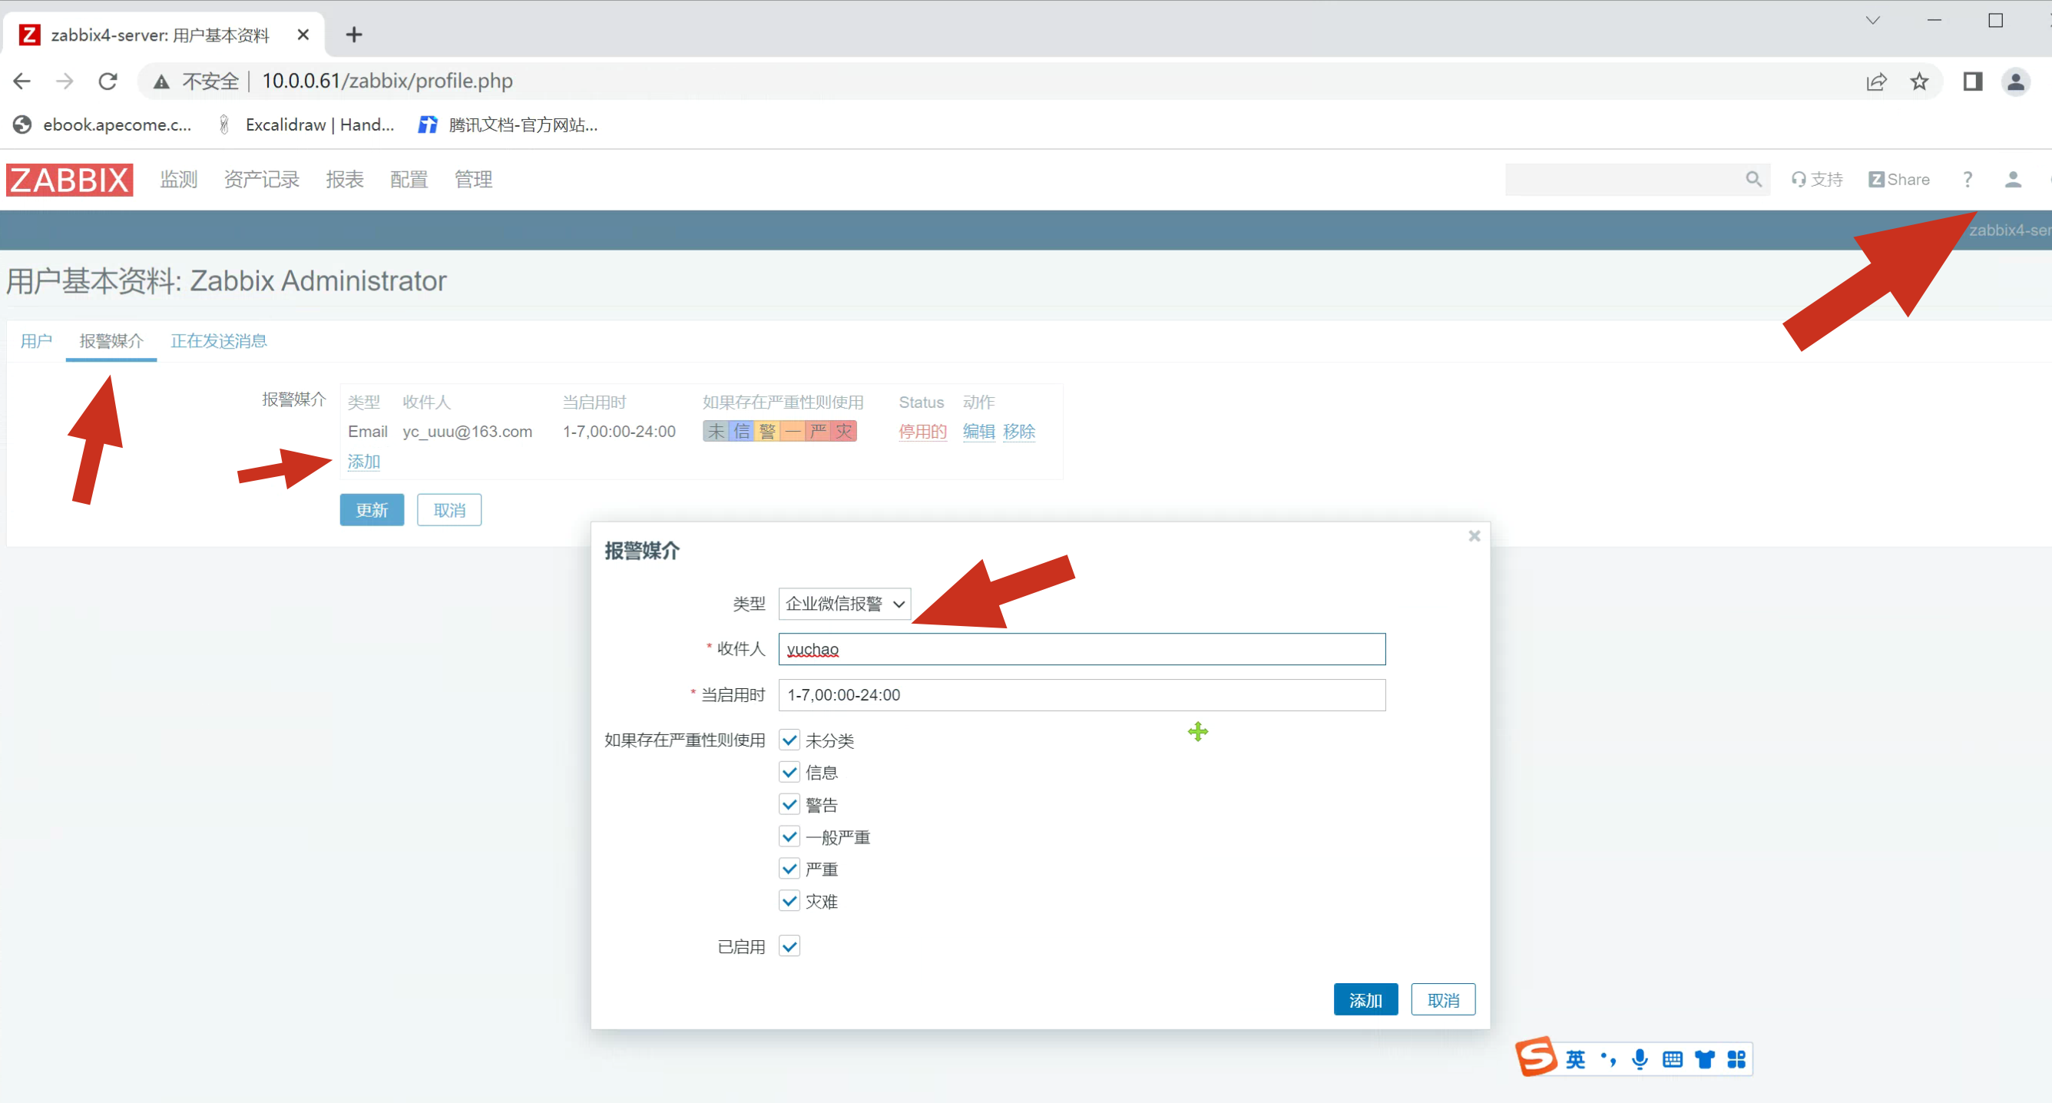Close the 报警媒介 dialog with X

[x=1474, y=535]
